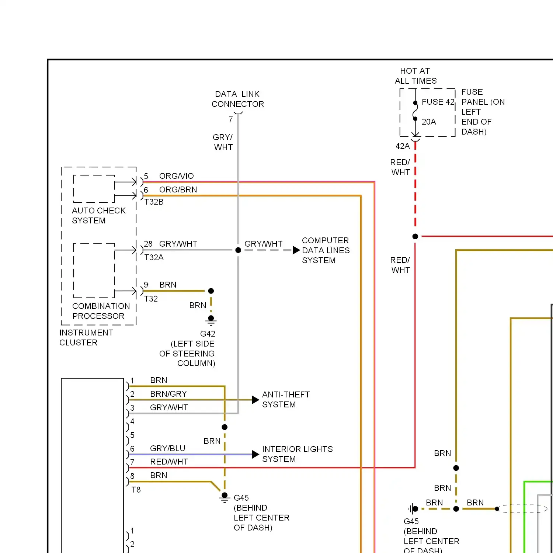553x553 pixels.
Task: Click the G42 ground symbol
Action: pyautogui.click(x=211, y=320)
